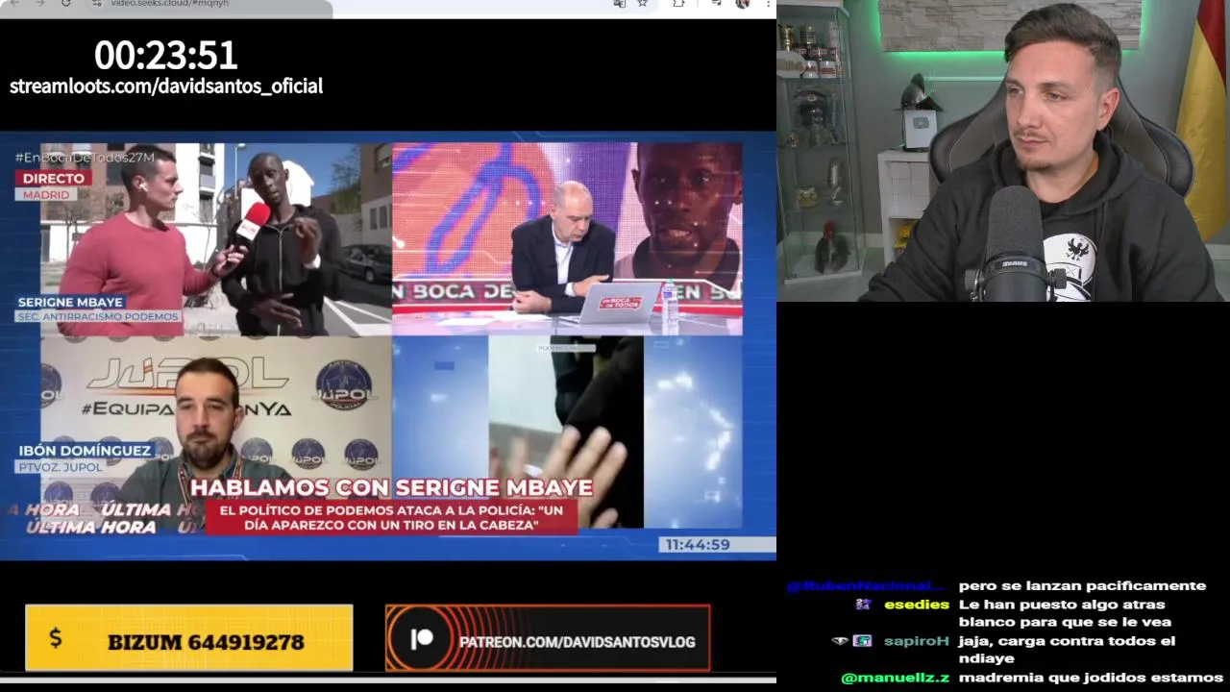
Task: Click the streamer webcam feed
Action: pyautogui.click(x=1003, y=151)
